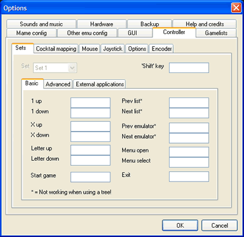Click the 'Not working when using a tree!' note
The image size is (244, 237).
(x=71, y=192)
